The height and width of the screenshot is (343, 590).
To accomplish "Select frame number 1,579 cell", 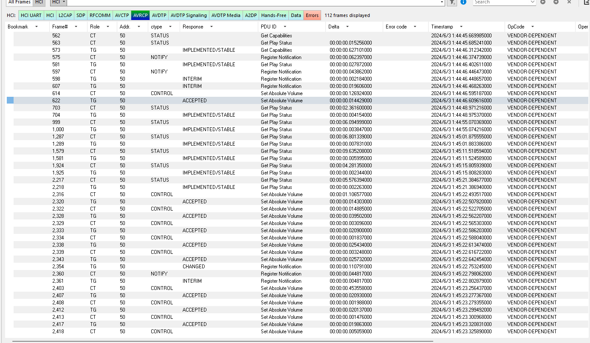I will (x=58, y=151).
